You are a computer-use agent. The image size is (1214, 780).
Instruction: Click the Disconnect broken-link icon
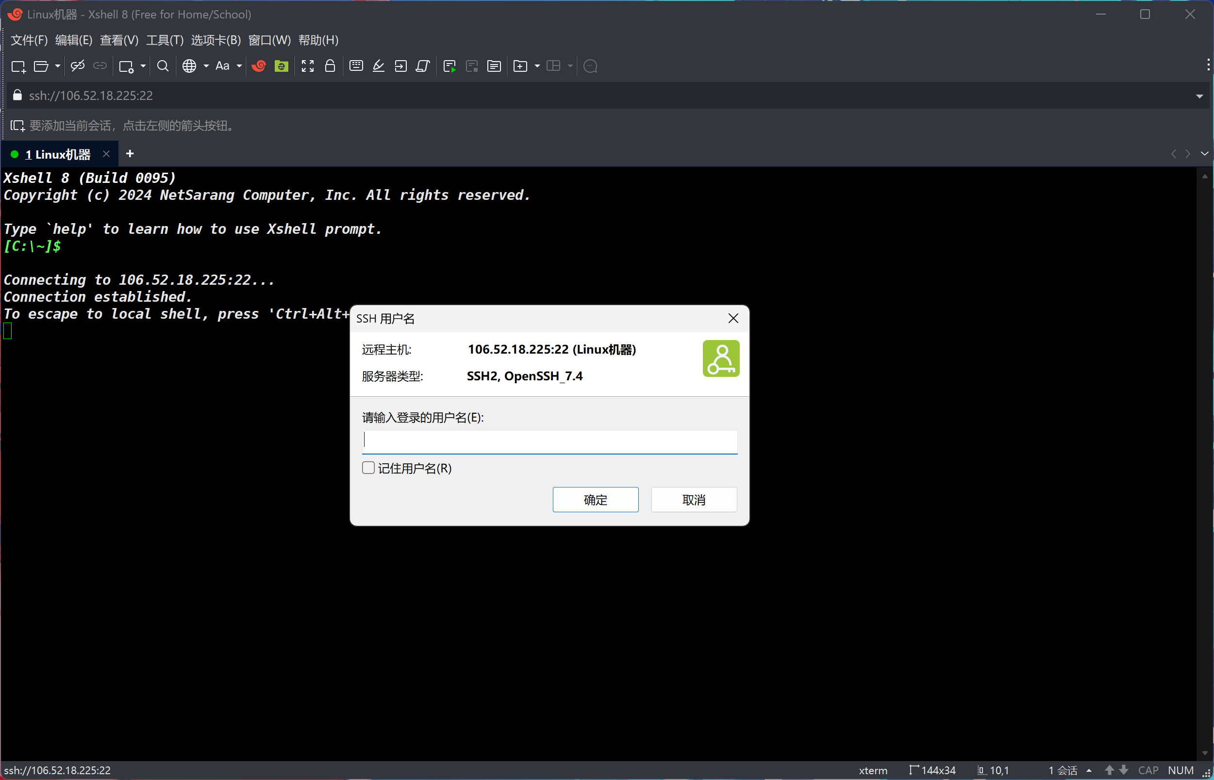(x=78, y=66)
